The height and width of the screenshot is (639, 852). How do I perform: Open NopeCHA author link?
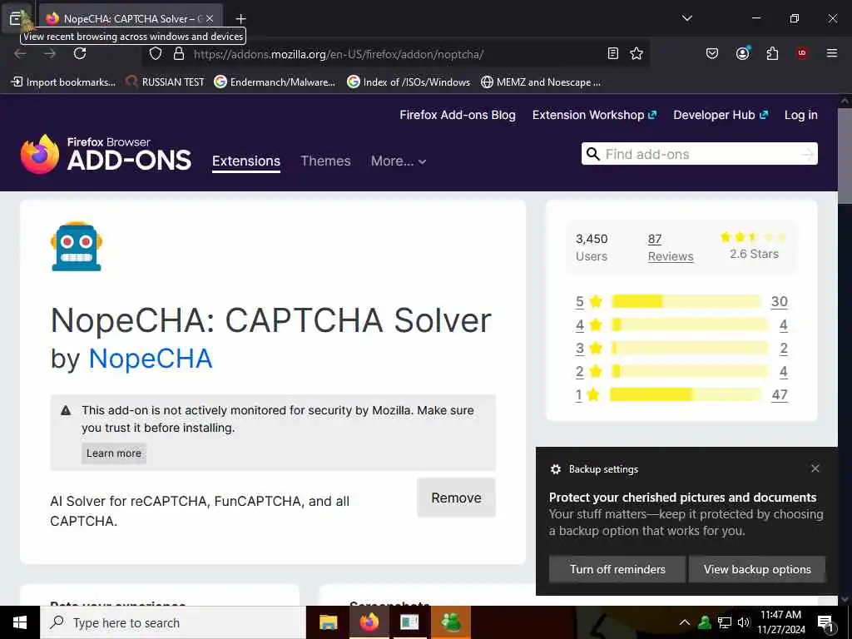tap(151, 359)
